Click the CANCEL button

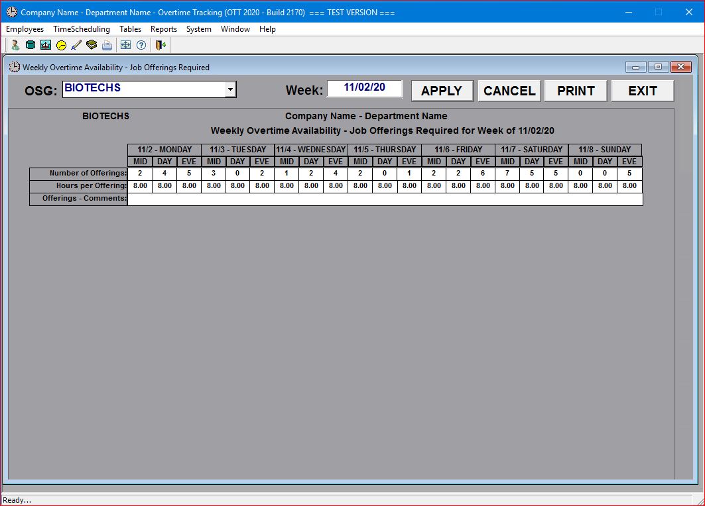509,91
